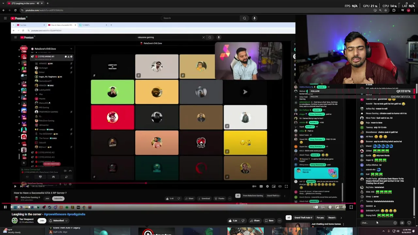Toggle subtitles in main player controls
This screenshot has height=235, width=418.
323,207
